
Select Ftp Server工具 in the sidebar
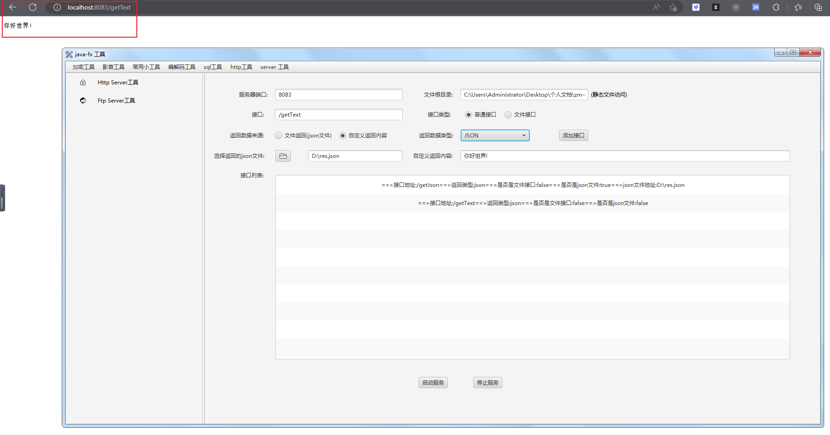click(116, 101)
